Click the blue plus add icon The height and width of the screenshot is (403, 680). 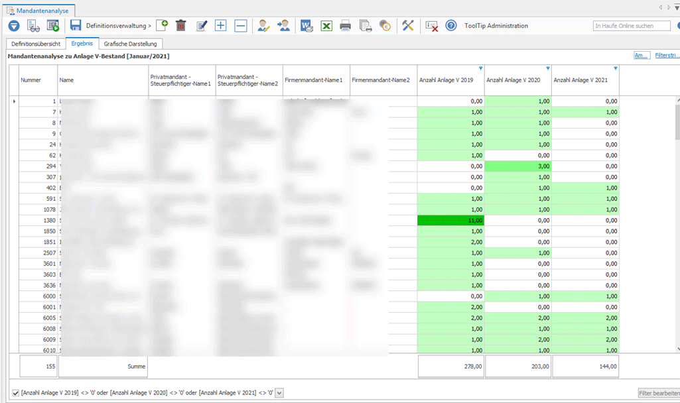(221, 26)
